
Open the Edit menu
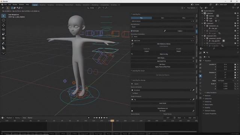click(x=10, y=4)
